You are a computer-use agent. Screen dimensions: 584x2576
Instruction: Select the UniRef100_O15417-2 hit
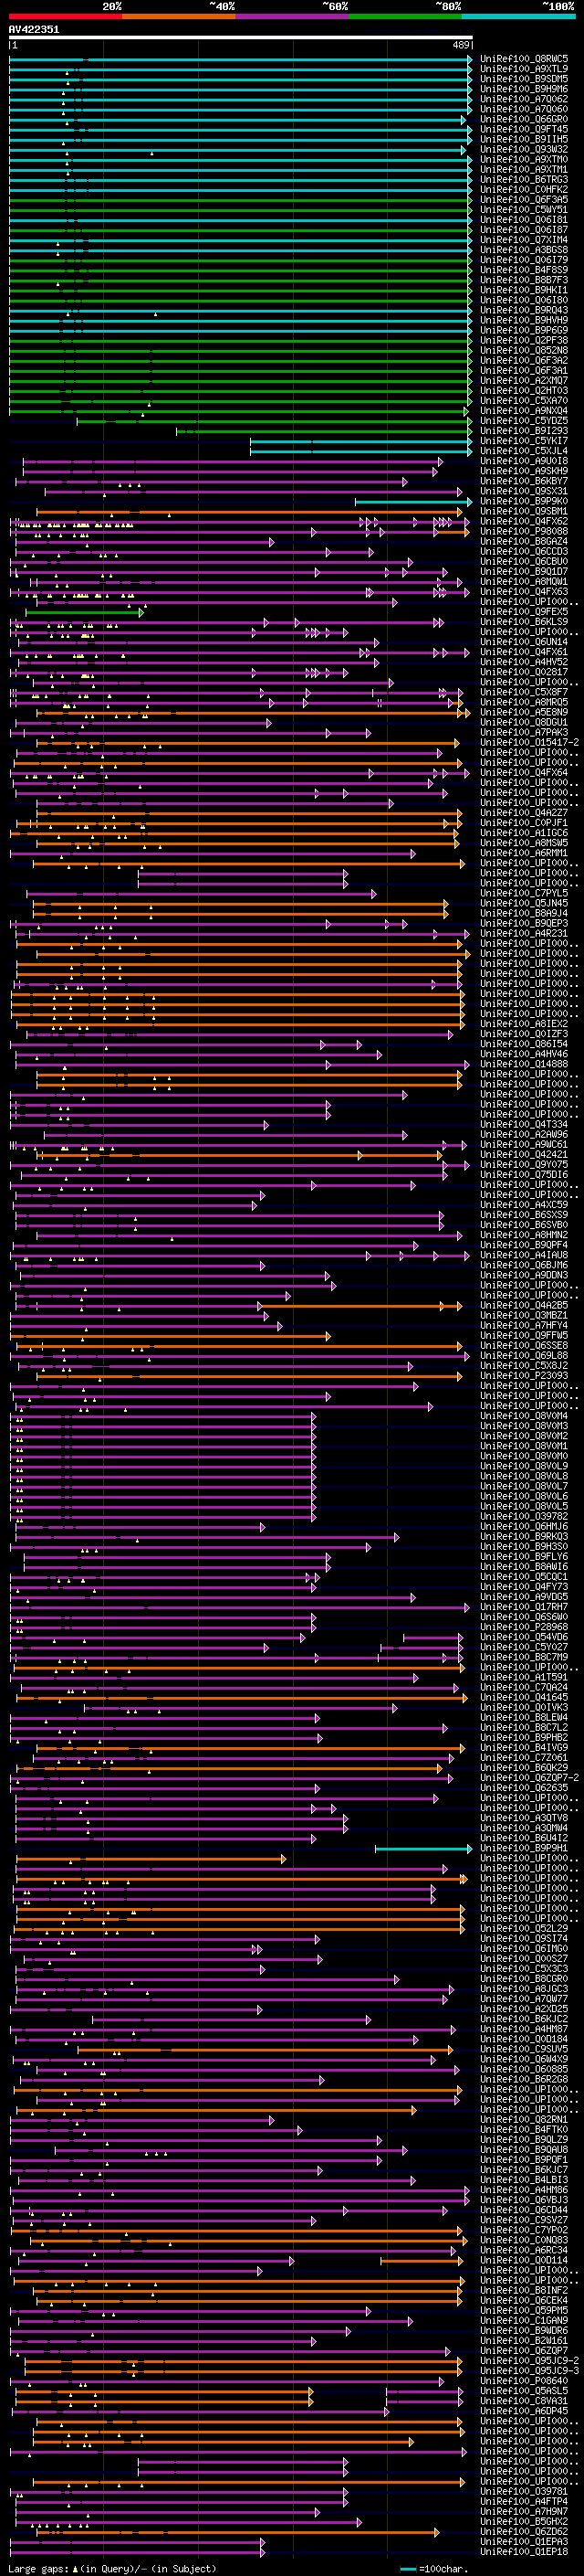tap(529, 742)
